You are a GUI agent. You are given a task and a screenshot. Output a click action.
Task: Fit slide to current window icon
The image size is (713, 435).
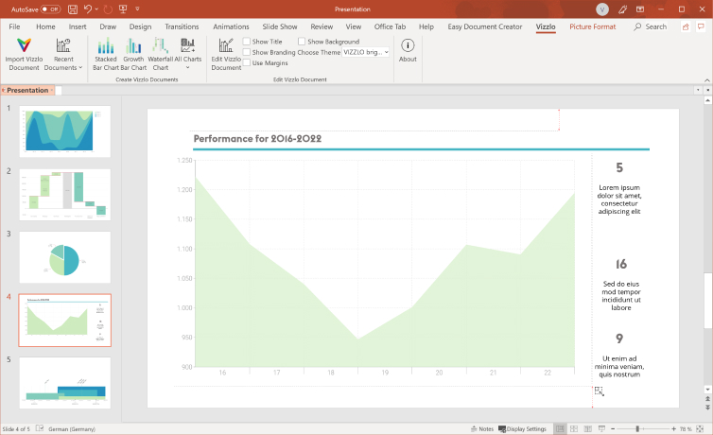tap(700, 428)
